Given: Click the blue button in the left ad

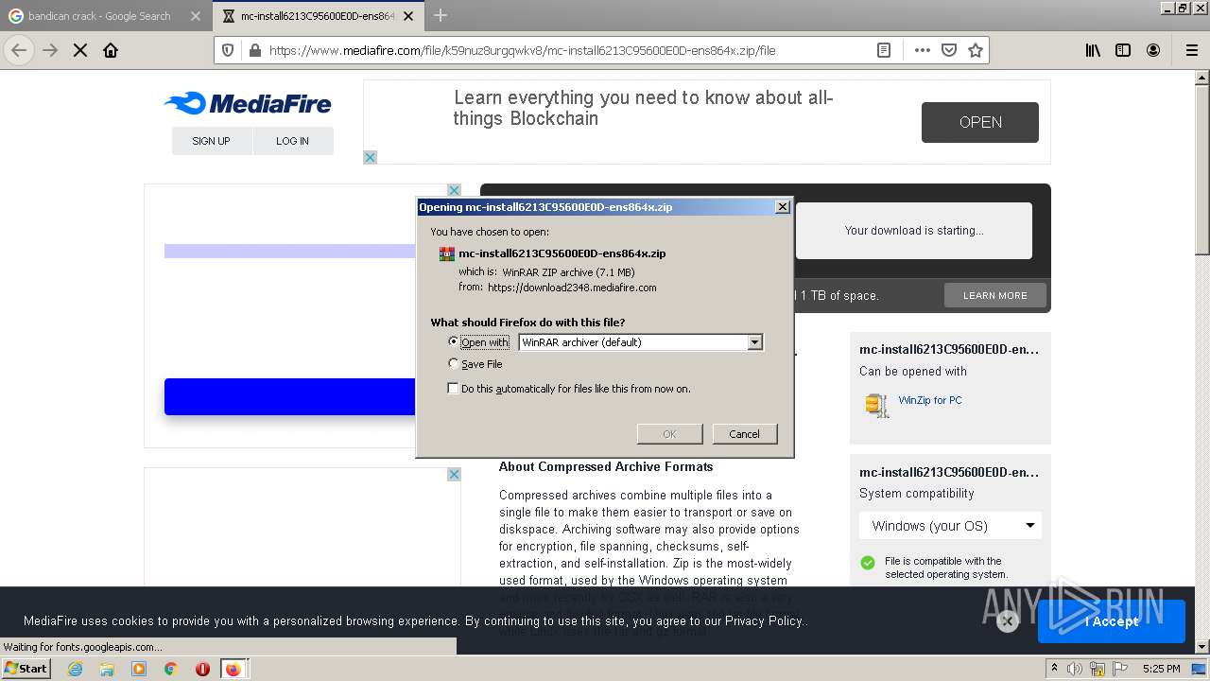Looking at the screenshot, I should [290, 396].
